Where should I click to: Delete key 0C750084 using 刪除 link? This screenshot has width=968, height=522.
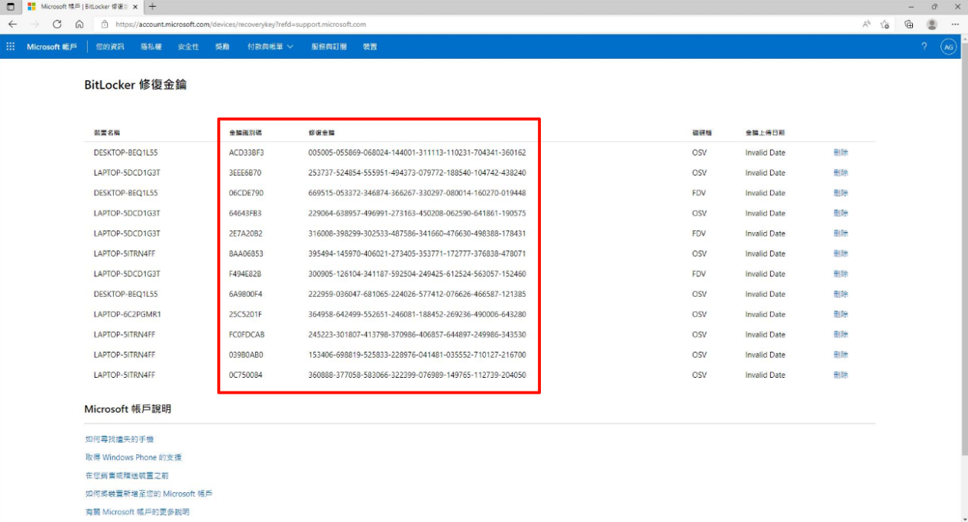(x=840, y=375)
